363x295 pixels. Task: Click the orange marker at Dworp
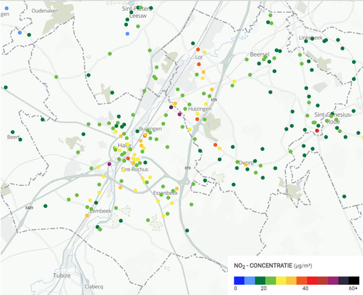point(245,165)
